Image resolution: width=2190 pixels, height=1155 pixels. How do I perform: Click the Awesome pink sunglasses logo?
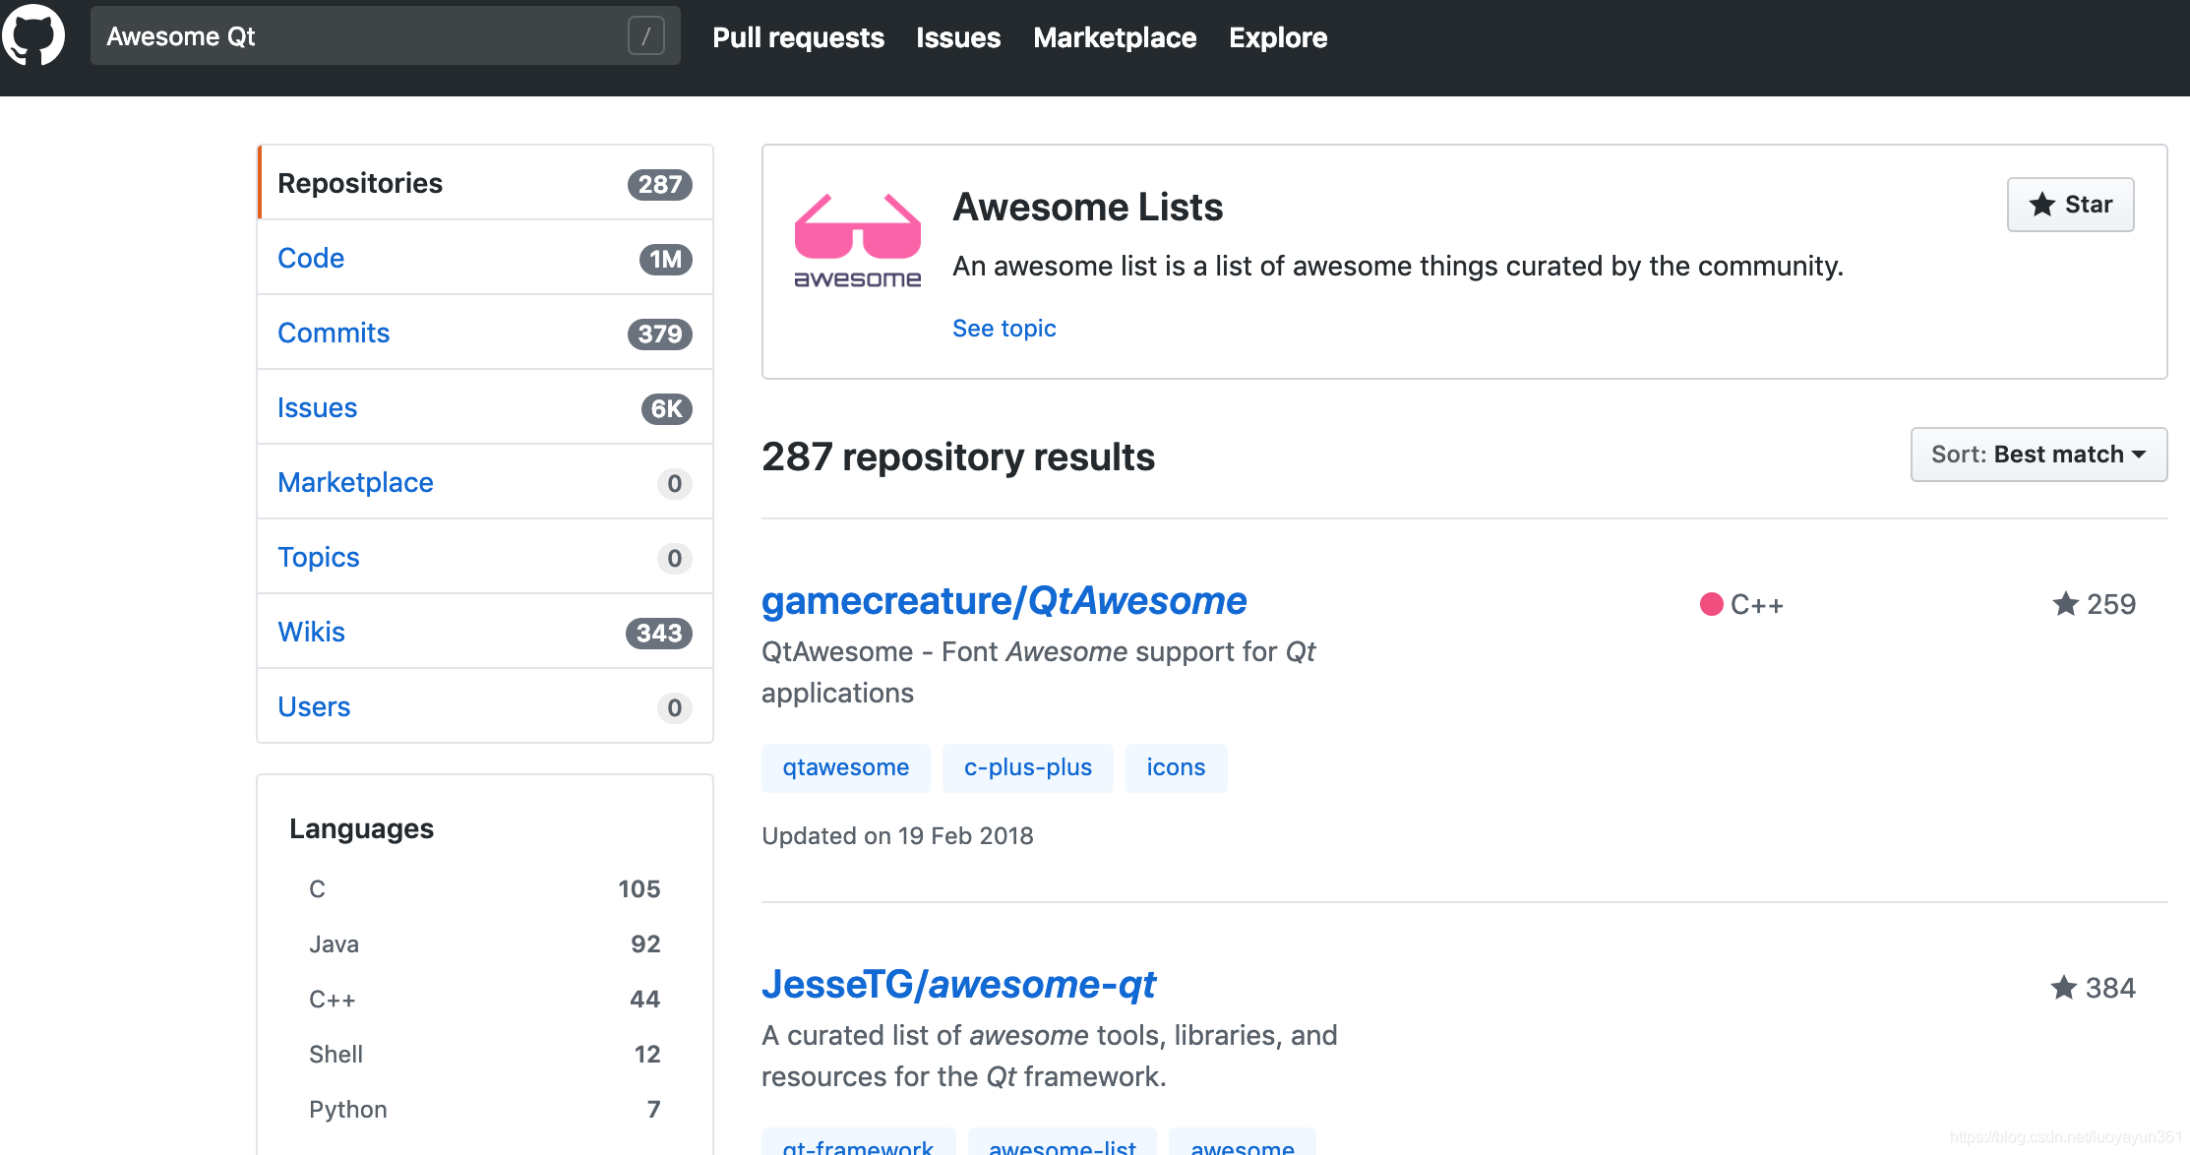(x=858, y=241)
